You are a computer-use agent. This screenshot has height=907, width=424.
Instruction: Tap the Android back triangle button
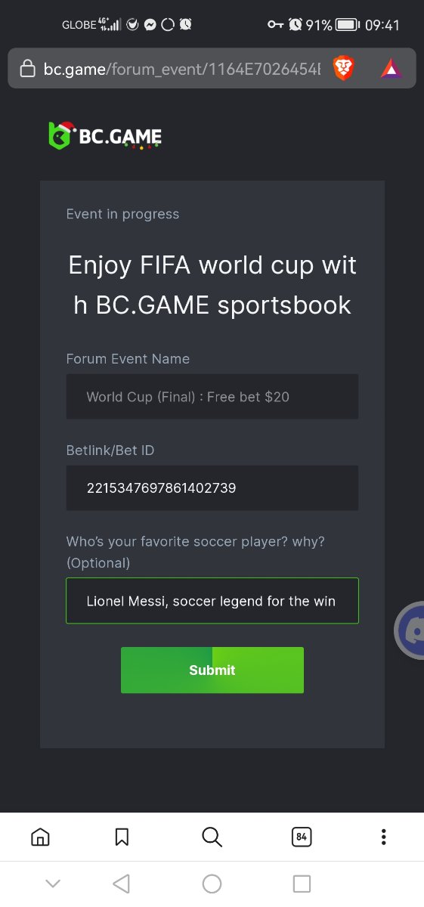click(x=121, y=884)
